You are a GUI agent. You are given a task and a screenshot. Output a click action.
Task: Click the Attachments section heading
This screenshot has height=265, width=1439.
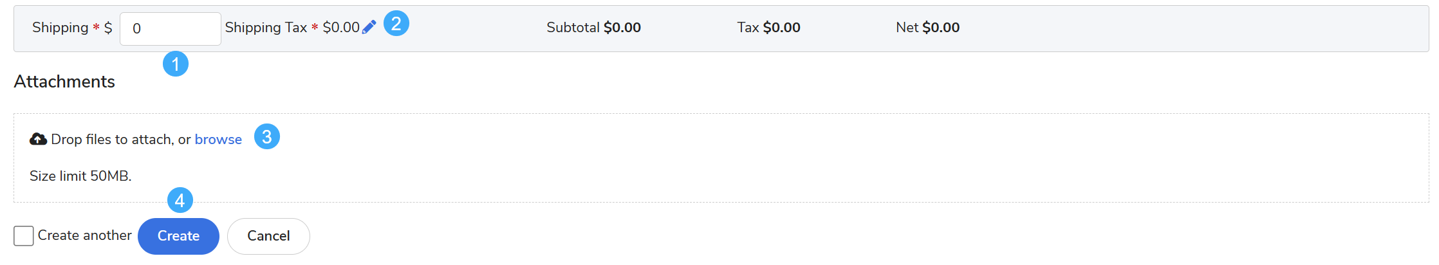64,82
